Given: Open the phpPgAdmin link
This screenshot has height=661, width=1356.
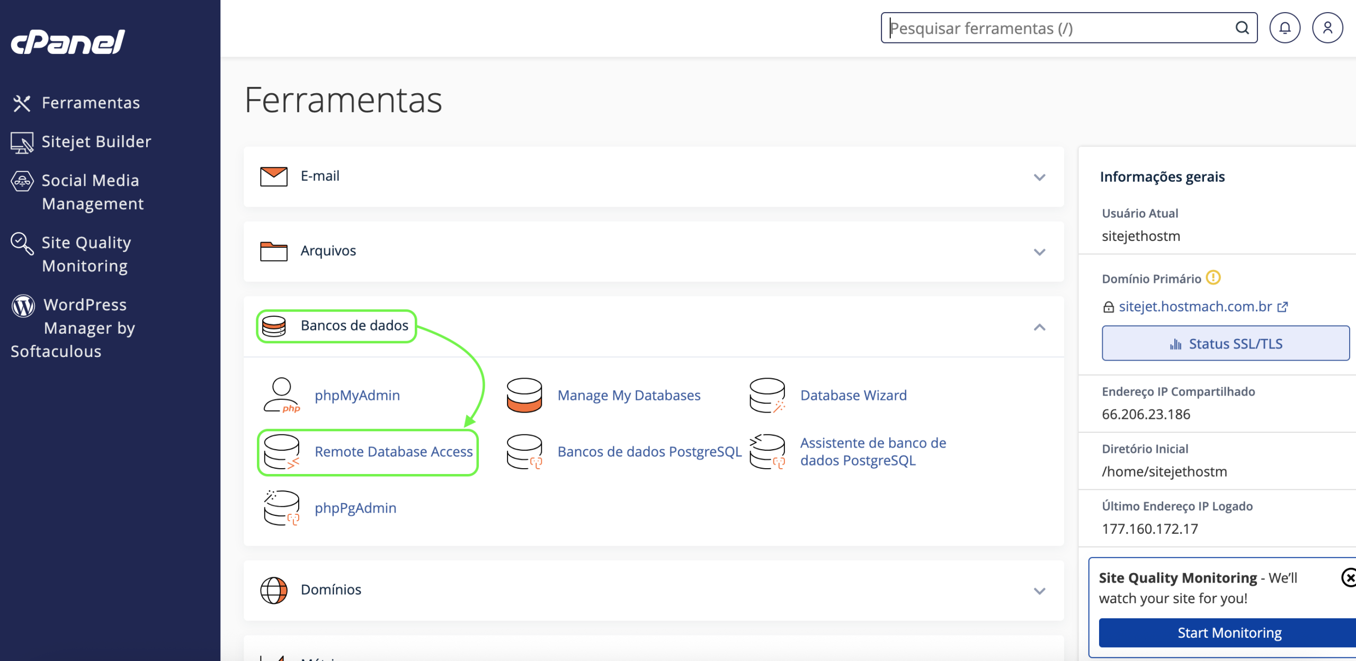Looking at the screenshot, I should (x=355, y=508).
